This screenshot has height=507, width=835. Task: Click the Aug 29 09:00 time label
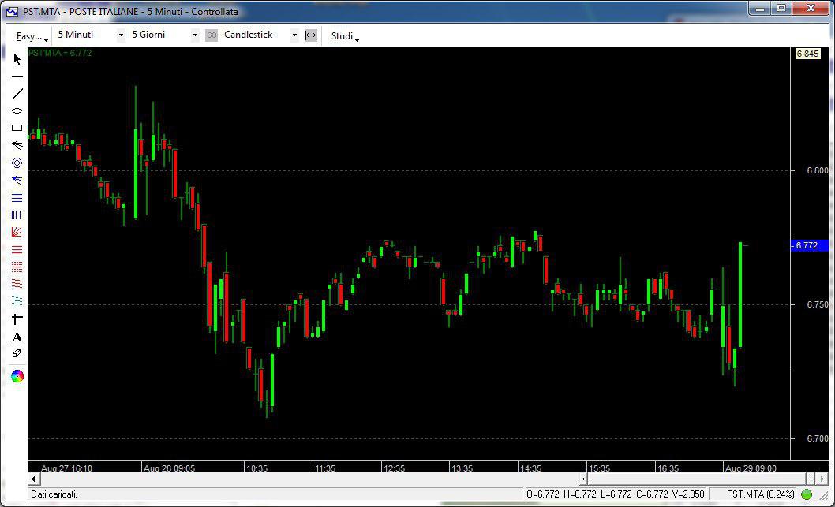pyautogui.click(x=751, y=468)
